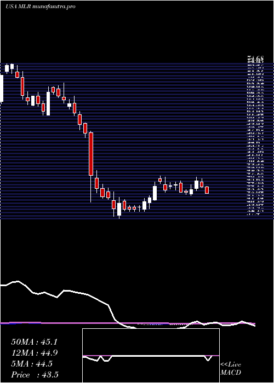Click the 50MA : 45.1 reading
The image size is (274, 383).
pyautogui.click(x=34, y=342)
